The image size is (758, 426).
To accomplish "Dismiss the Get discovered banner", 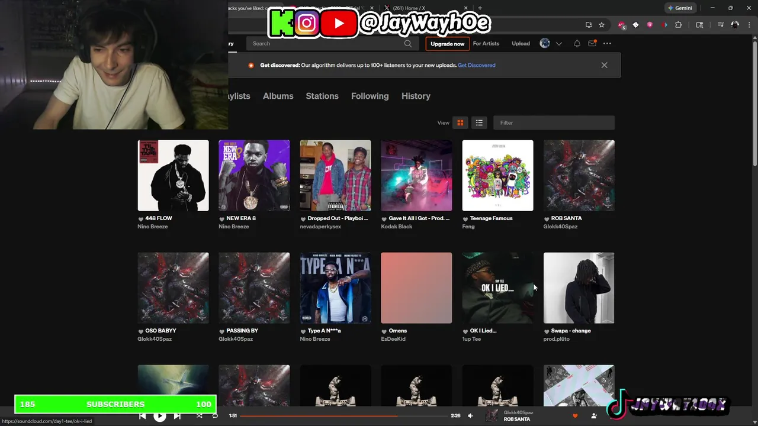I will coord(604,65).
